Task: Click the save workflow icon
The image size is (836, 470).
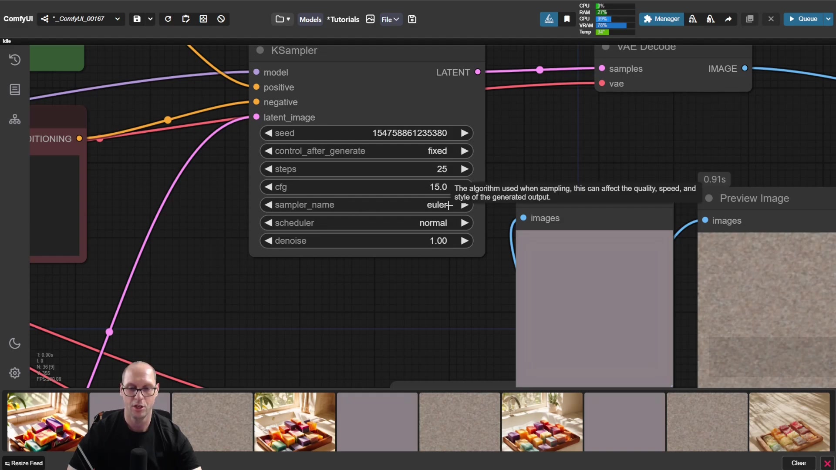Action: (x=137, y=19)
